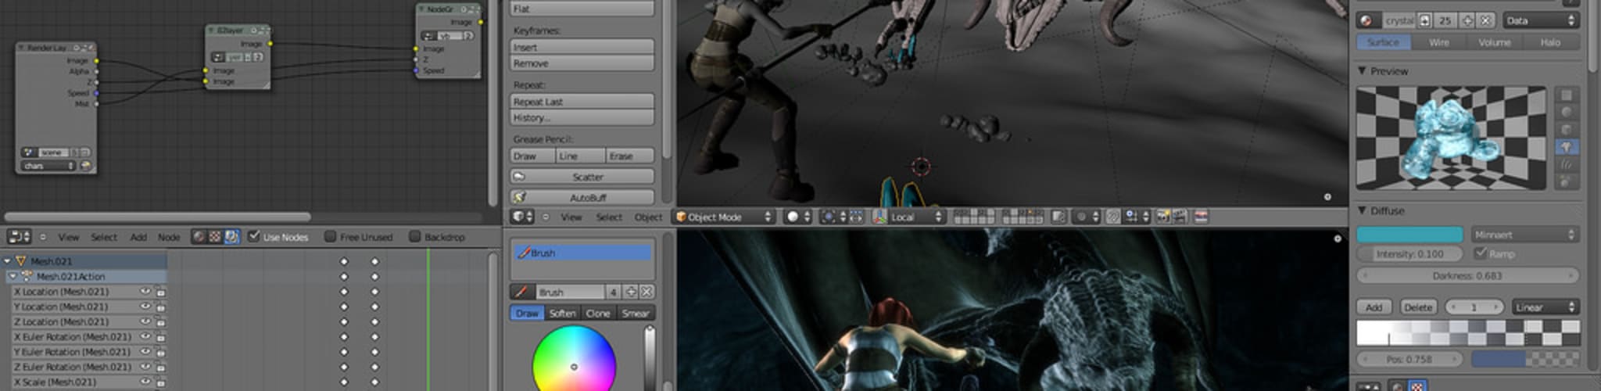
Task: Open the node editor type selector
Action: click(19, 236)
